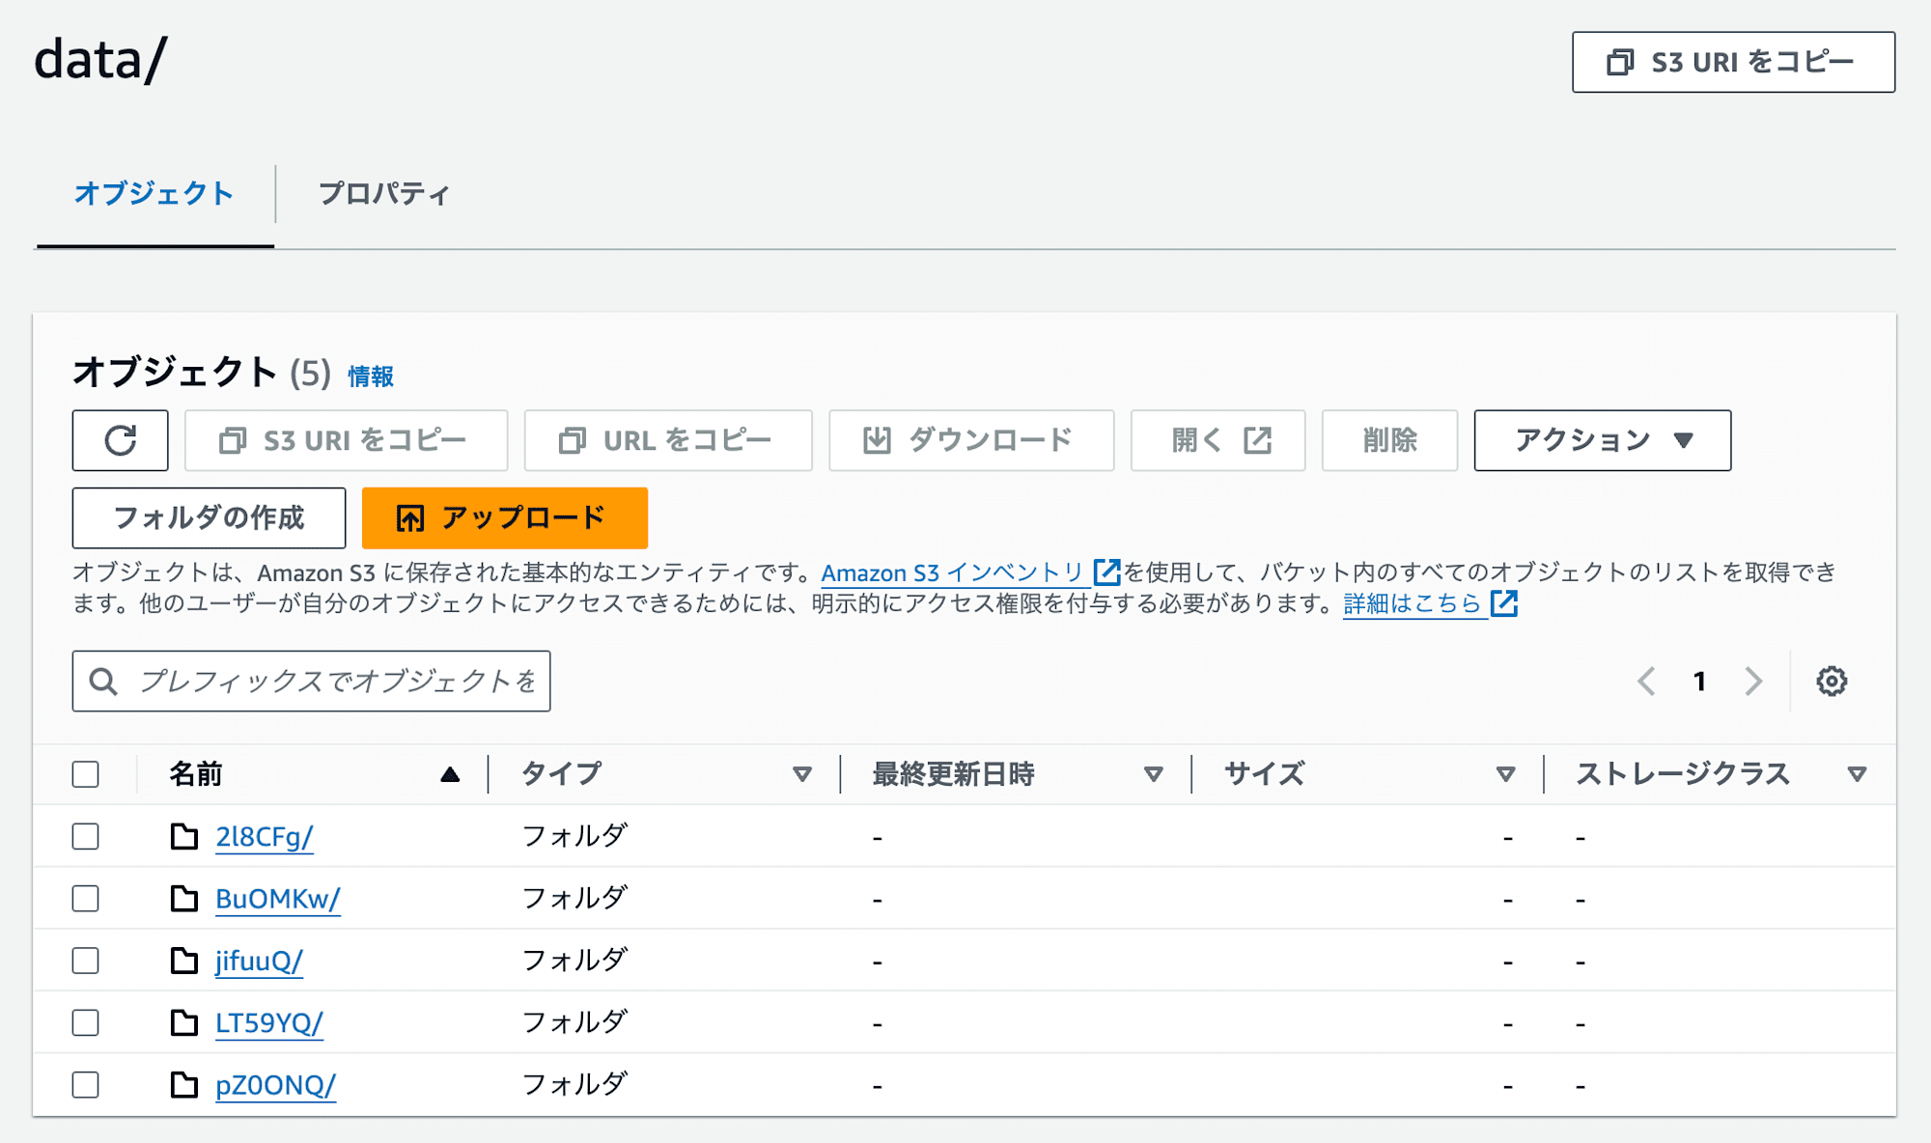Click folder icon beside 2l8CFg/
The width and height of the screenshot is (1931, 1143).
pos(183,836)
